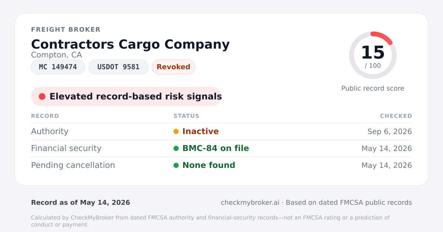
Task: Click Elevated record-based risk signals banner
Action: (x=126, y=96)
